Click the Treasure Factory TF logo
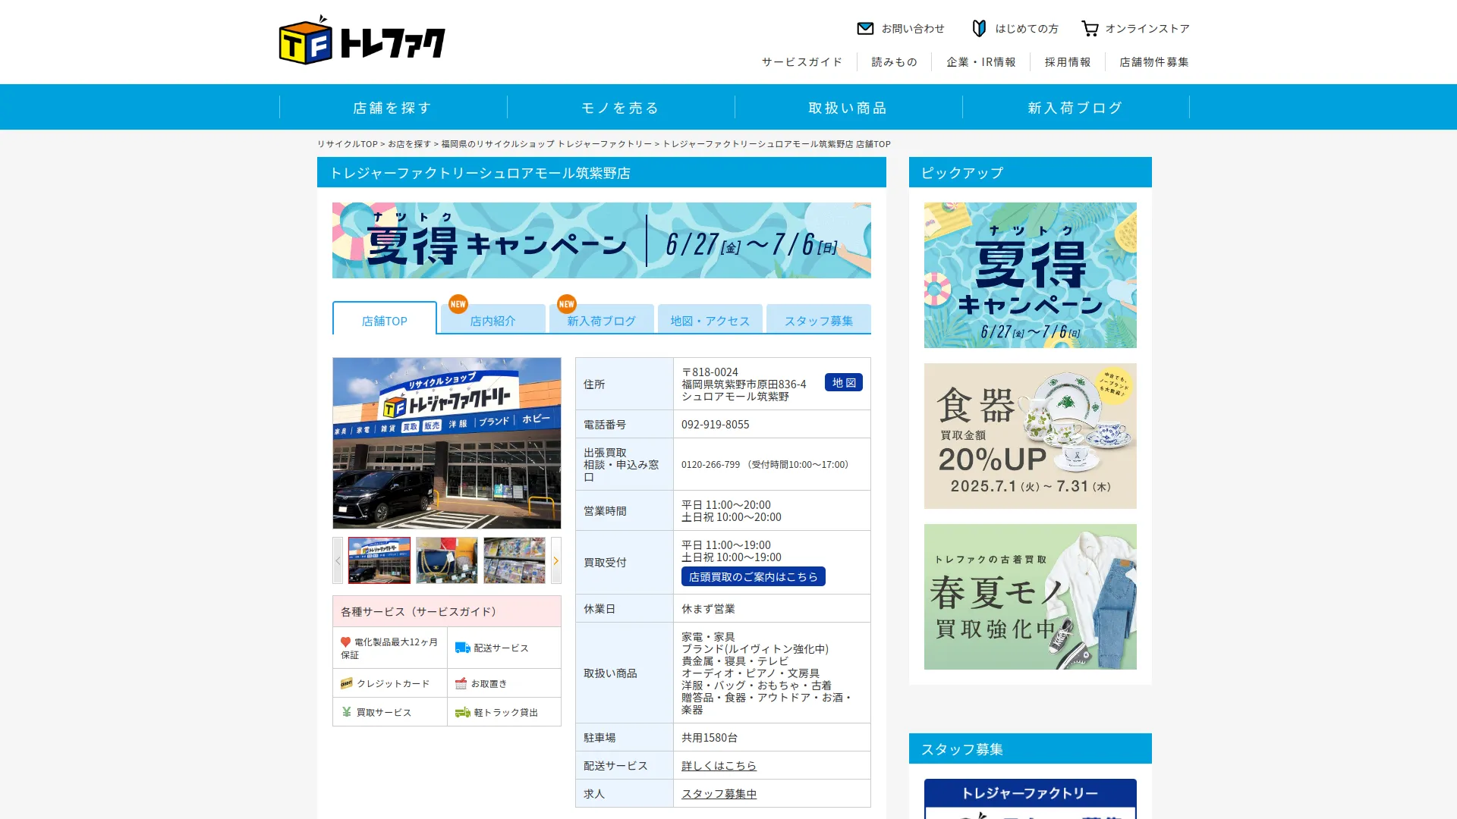The image size is (1457, 819). (x=362, y=40)
